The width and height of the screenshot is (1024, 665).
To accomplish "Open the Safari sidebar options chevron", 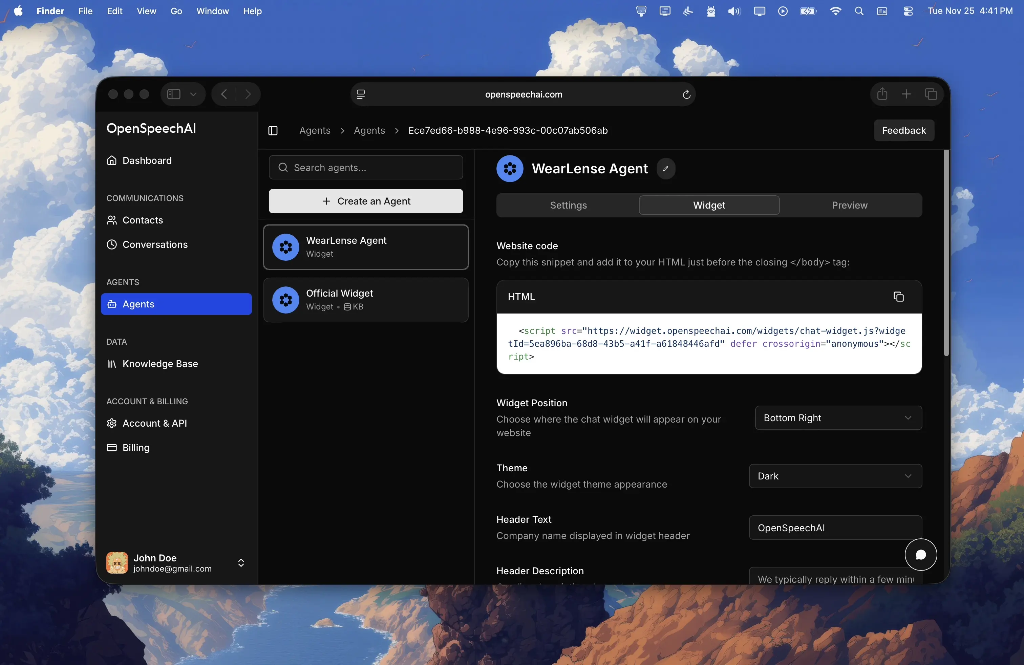I will pyautogui.click(x=193, y=94).
